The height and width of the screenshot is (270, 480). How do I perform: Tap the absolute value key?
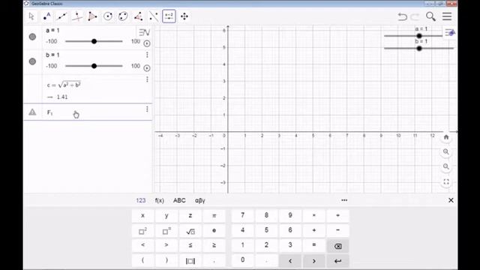pos(190,261)
